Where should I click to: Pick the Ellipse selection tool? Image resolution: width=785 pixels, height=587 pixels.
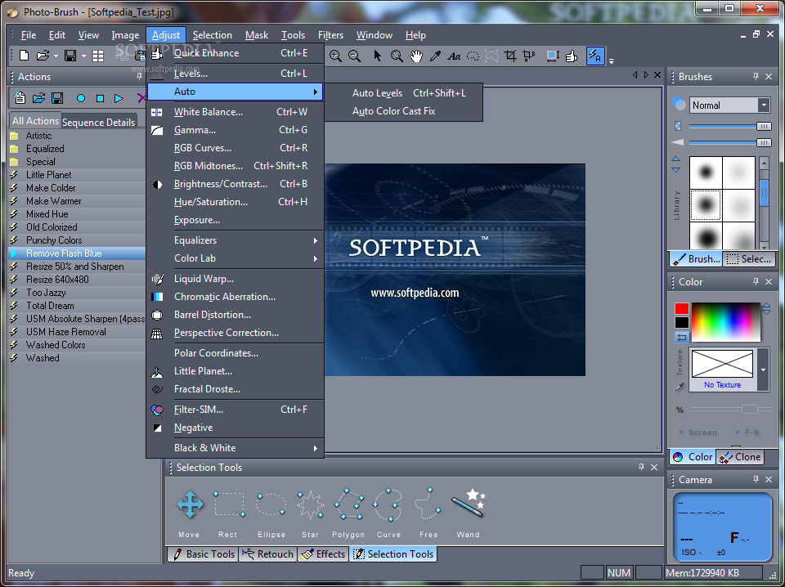(x=271, y=504)
